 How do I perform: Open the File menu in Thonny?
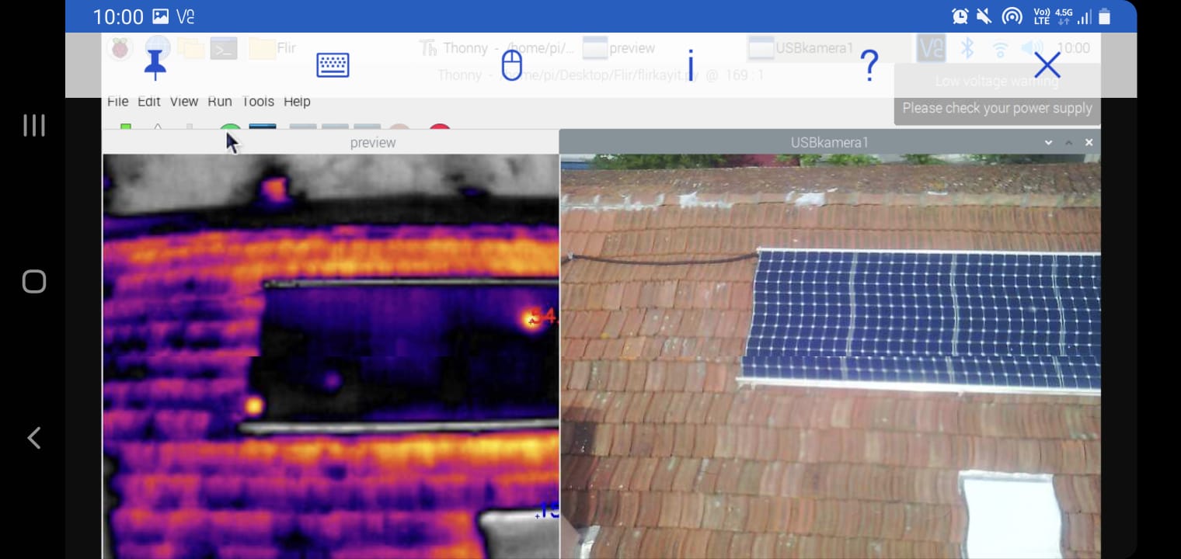[x=118, y=102]
